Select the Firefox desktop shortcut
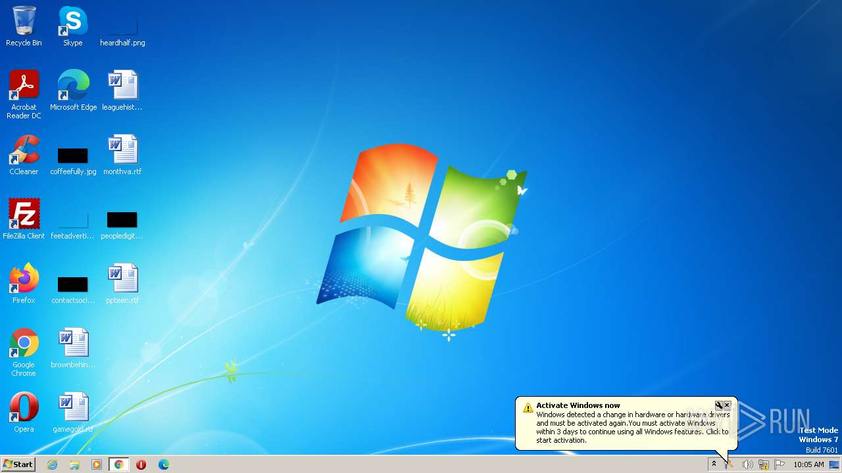Screen dimensions: 842x473 (24, 284)
